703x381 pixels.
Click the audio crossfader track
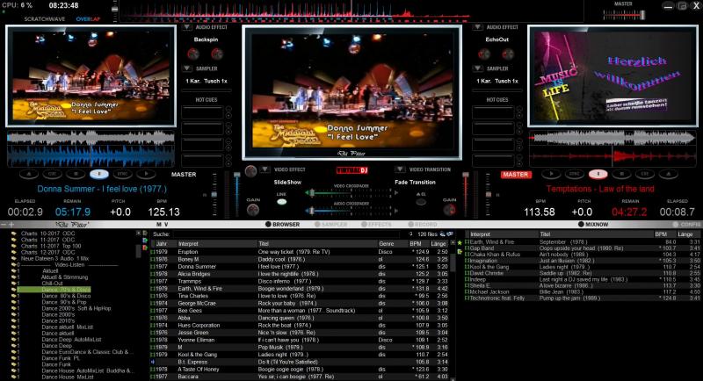pyautogui.click(x=351, y=211)
